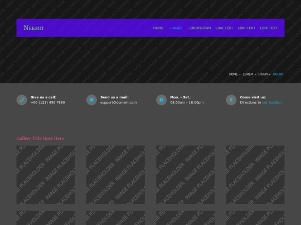This screenshot has height=225, width=301.
Task: Click the Gallery Title Goes Here heading
Action: [x=40, y=138]
